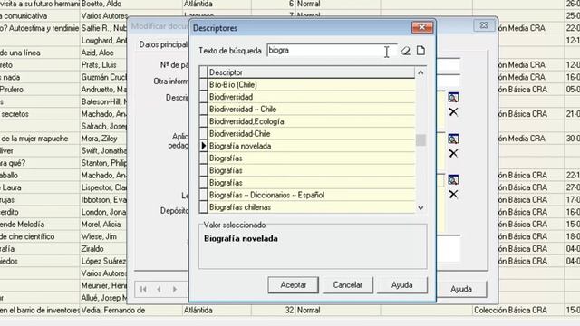580x326 pixels.
Task: Select the Morel, Alicia author cell
Action: click(x=103, y=224)
